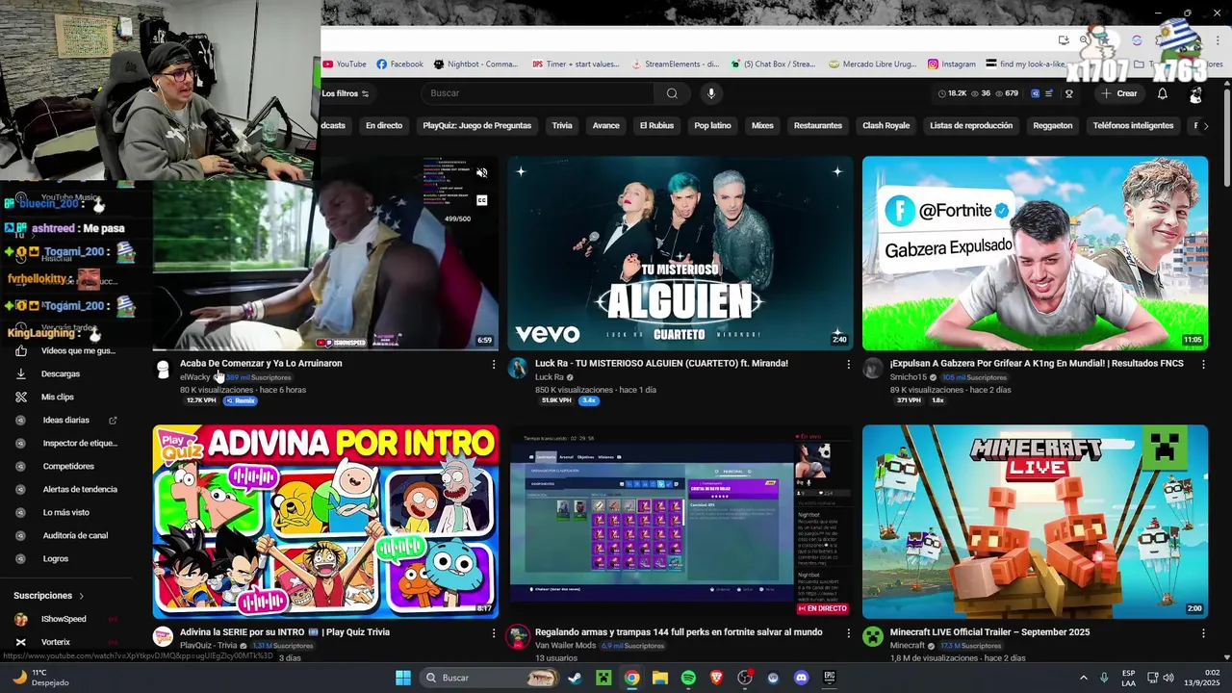The image size is (1232, 693).
Task: Open the Los filtros options
Action: pos(346,93)
